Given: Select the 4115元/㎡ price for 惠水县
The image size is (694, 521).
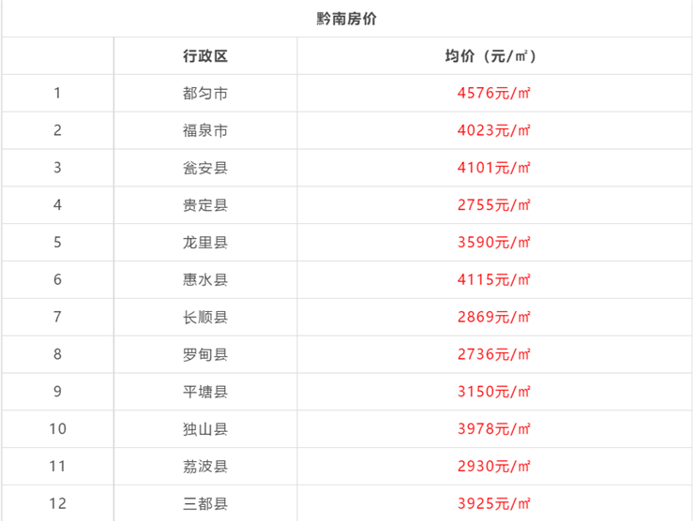Looking at the screenshot, I should (x=494, y=279).
